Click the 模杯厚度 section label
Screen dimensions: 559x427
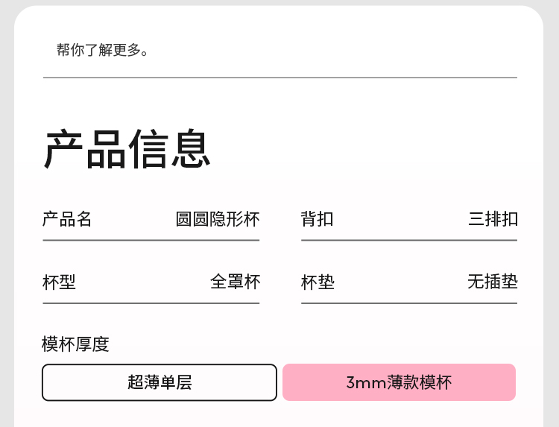coord(75,344)
